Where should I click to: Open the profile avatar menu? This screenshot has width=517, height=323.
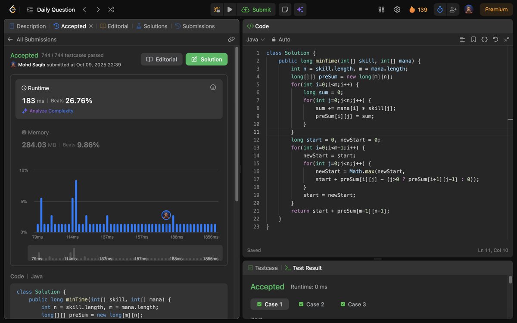pyautogui.click(x=469, y=9)
